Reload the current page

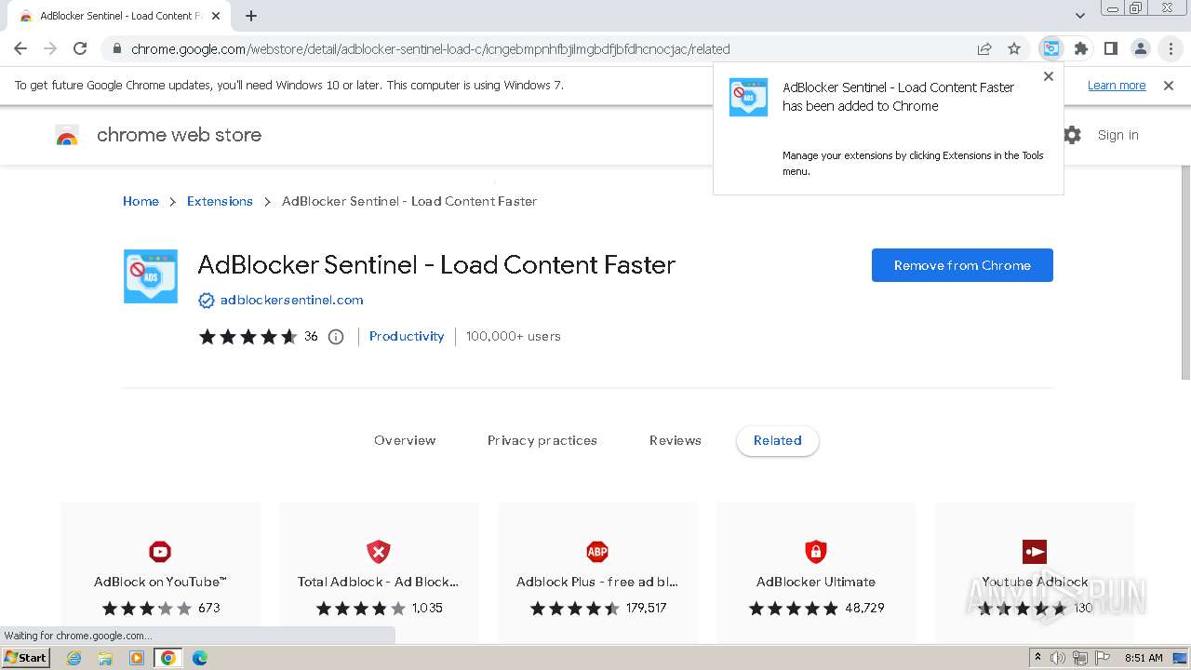[x=80, y=49]
